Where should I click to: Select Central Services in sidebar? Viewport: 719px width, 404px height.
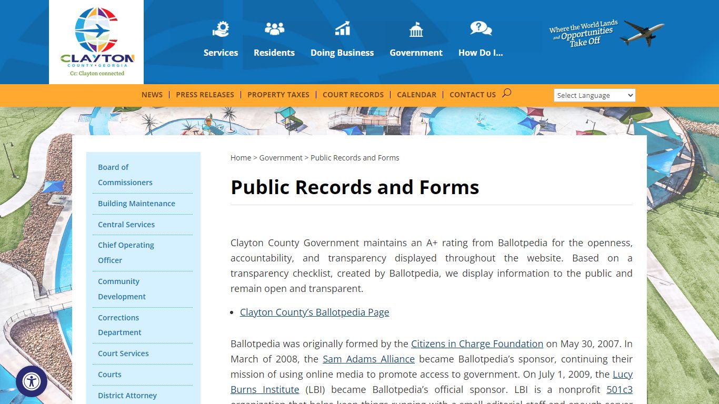point(126,225)
